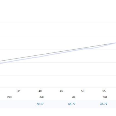Click the Jul month label
Image resolution: width=116 pixels, height=116 pixels.
(74, 97)
